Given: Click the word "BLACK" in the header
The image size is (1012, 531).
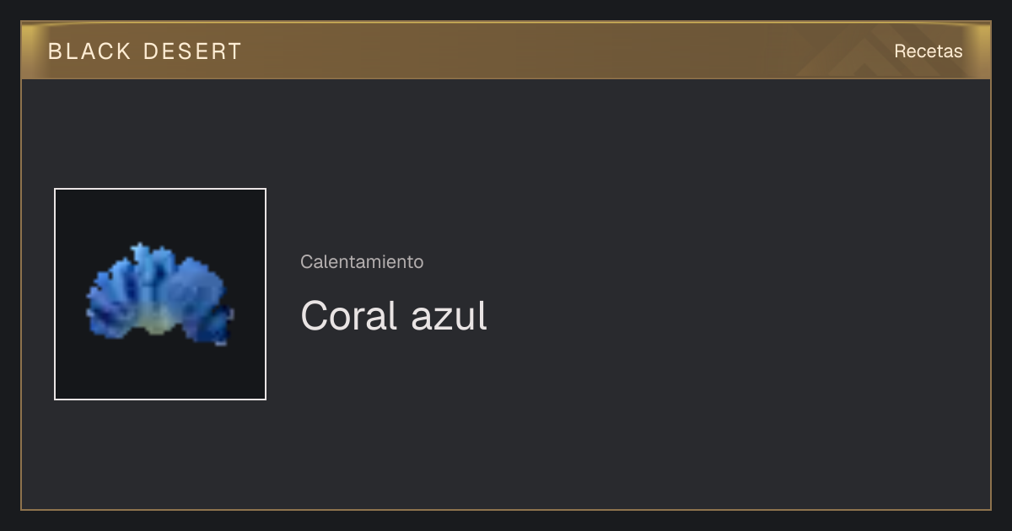Looking at the screenshot, I should (x=89, y=51).
